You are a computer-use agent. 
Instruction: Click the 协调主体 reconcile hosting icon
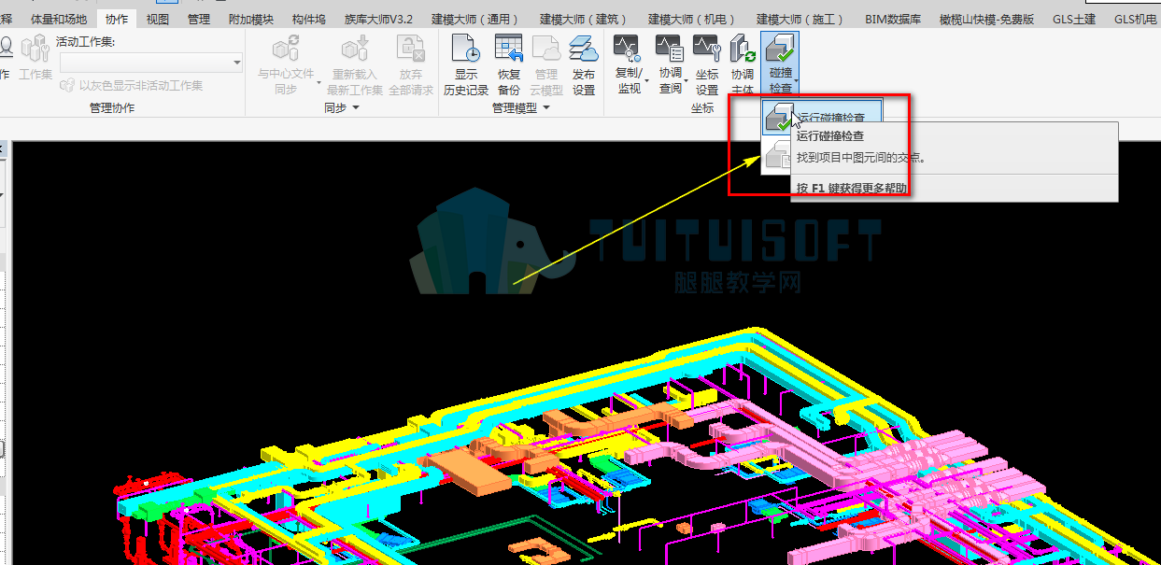(x=743, y=49)
